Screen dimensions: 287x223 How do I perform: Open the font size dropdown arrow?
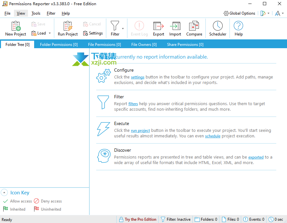point(283,13)
